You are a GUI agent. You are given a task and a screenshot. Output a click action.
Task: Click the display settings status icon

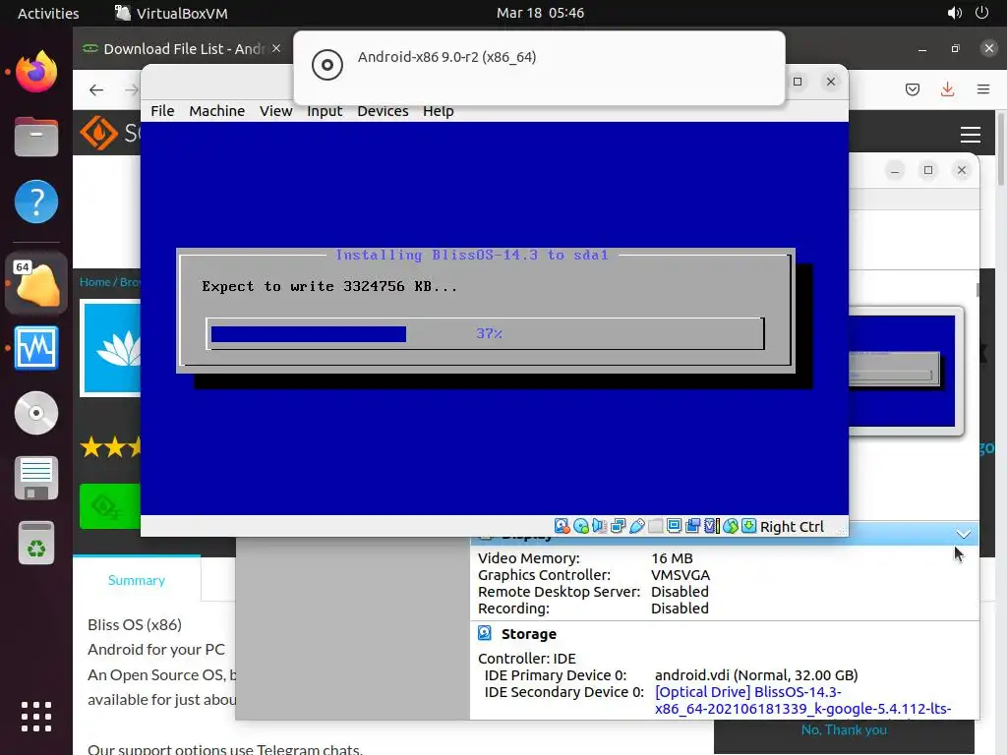[x=674, y=527]
